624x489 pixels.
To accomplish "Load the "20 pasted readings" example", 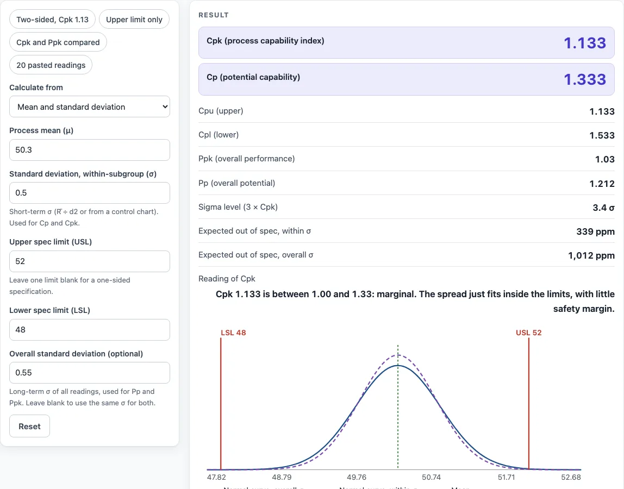I will point(51,65).
